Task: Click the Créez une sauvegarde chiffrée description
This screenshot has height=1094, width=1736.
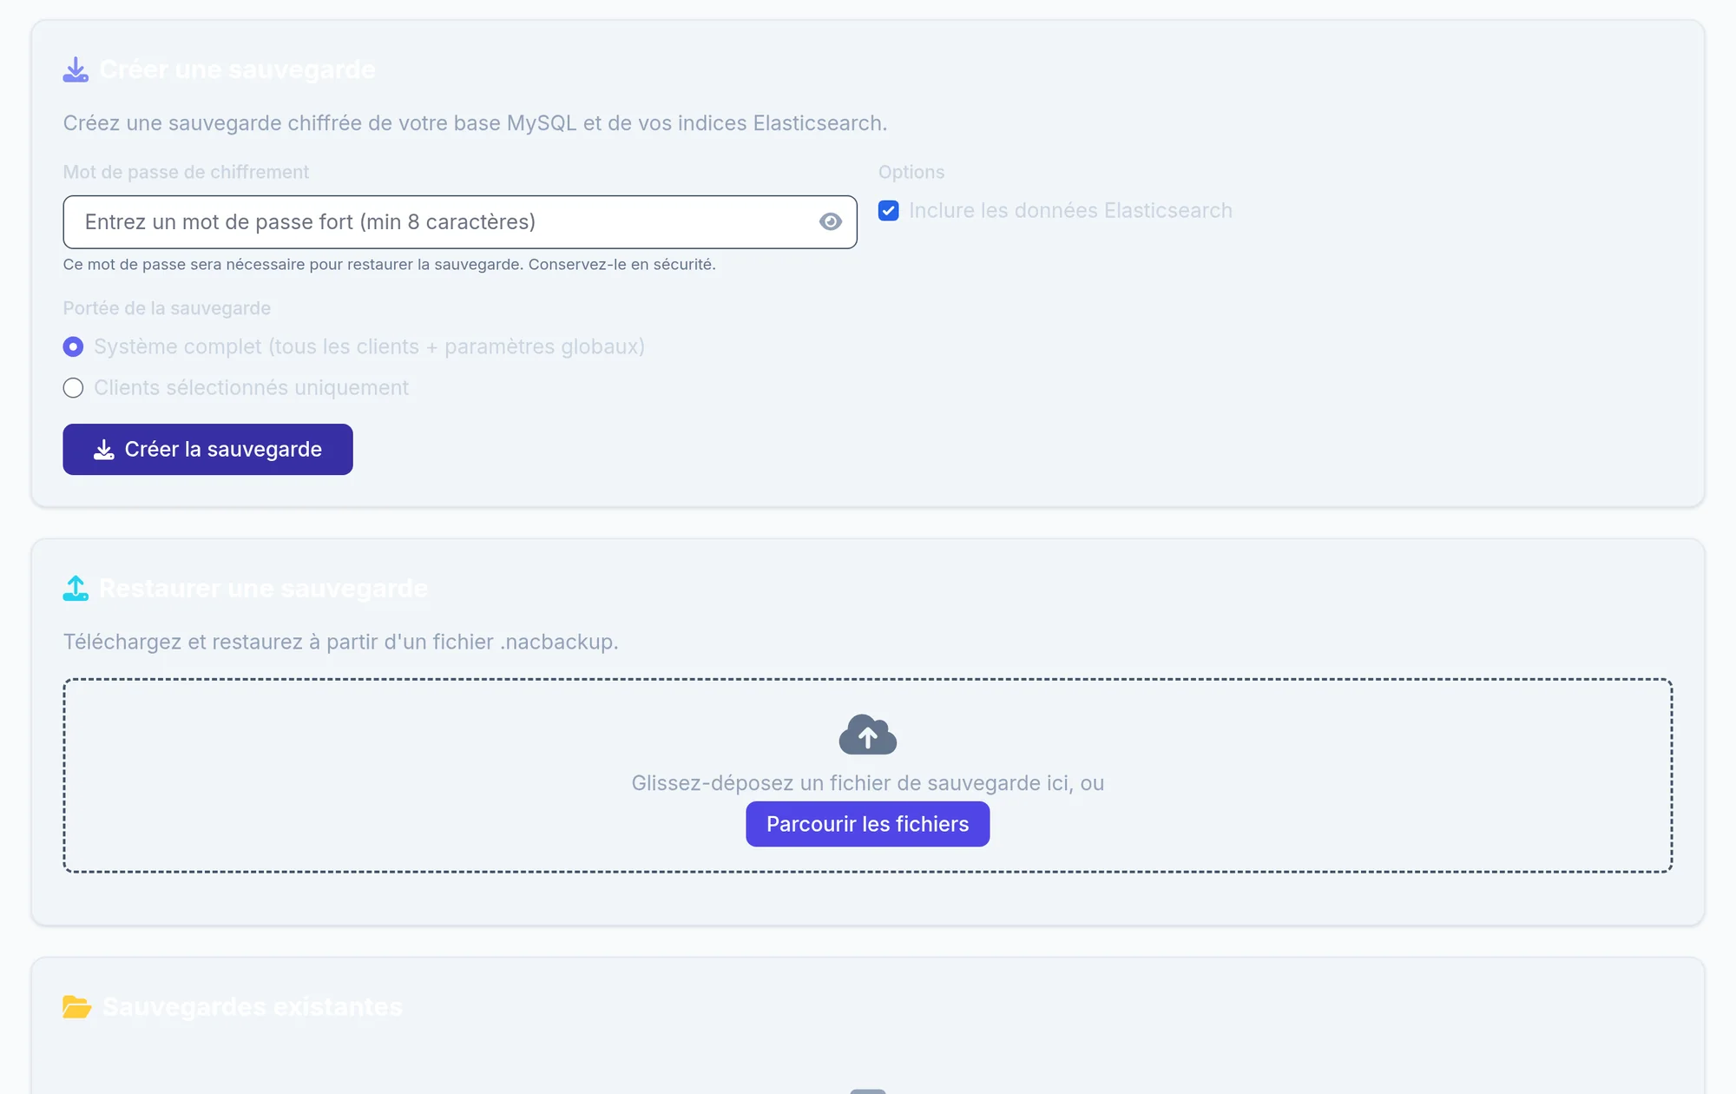Action: click(475, 123)
